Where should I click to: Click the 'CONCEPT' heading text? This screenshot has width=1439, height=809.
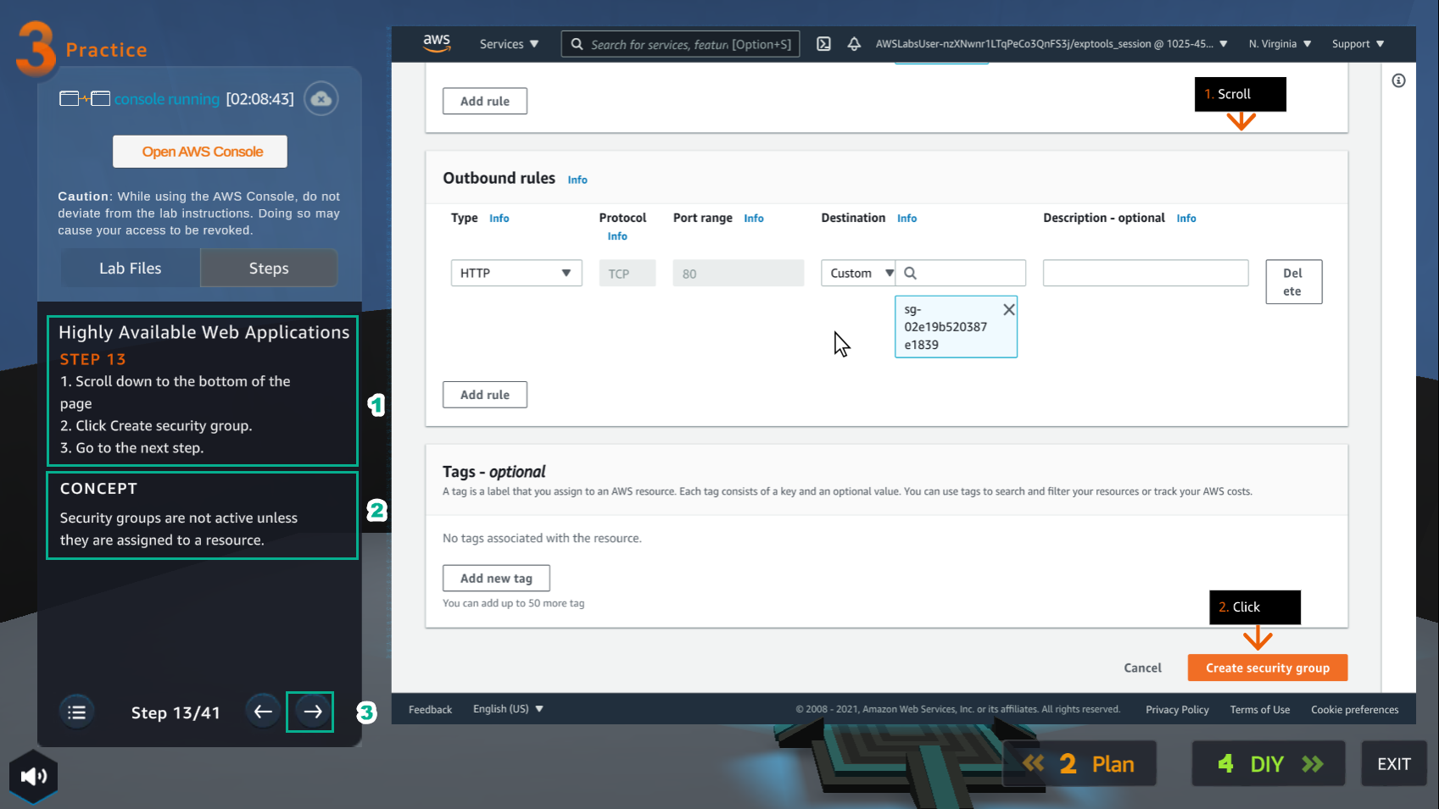[x=98, y=489]
